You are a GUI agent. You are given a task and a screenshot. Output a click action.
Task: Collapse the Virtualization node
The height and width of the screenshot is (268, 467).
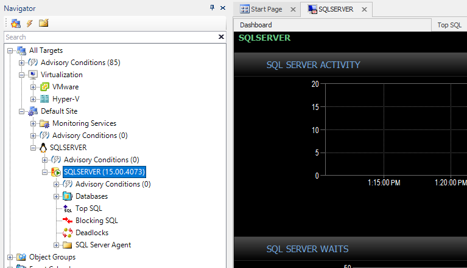pyautogui.click(x=21, y=75)
